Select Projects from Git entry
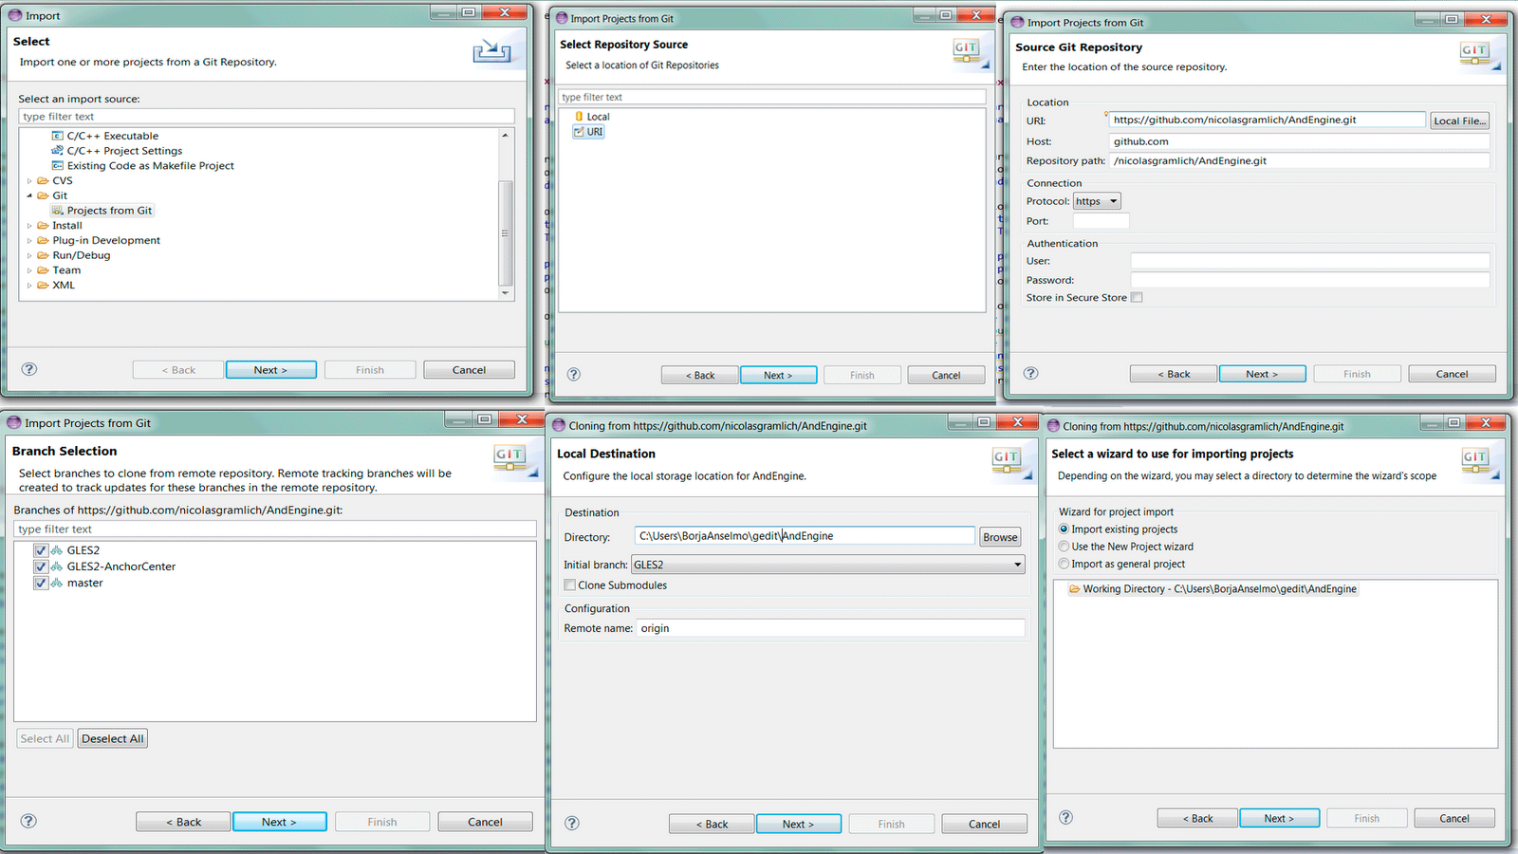The width and height of the screenshot is (1518, 854). coord(102,211)
